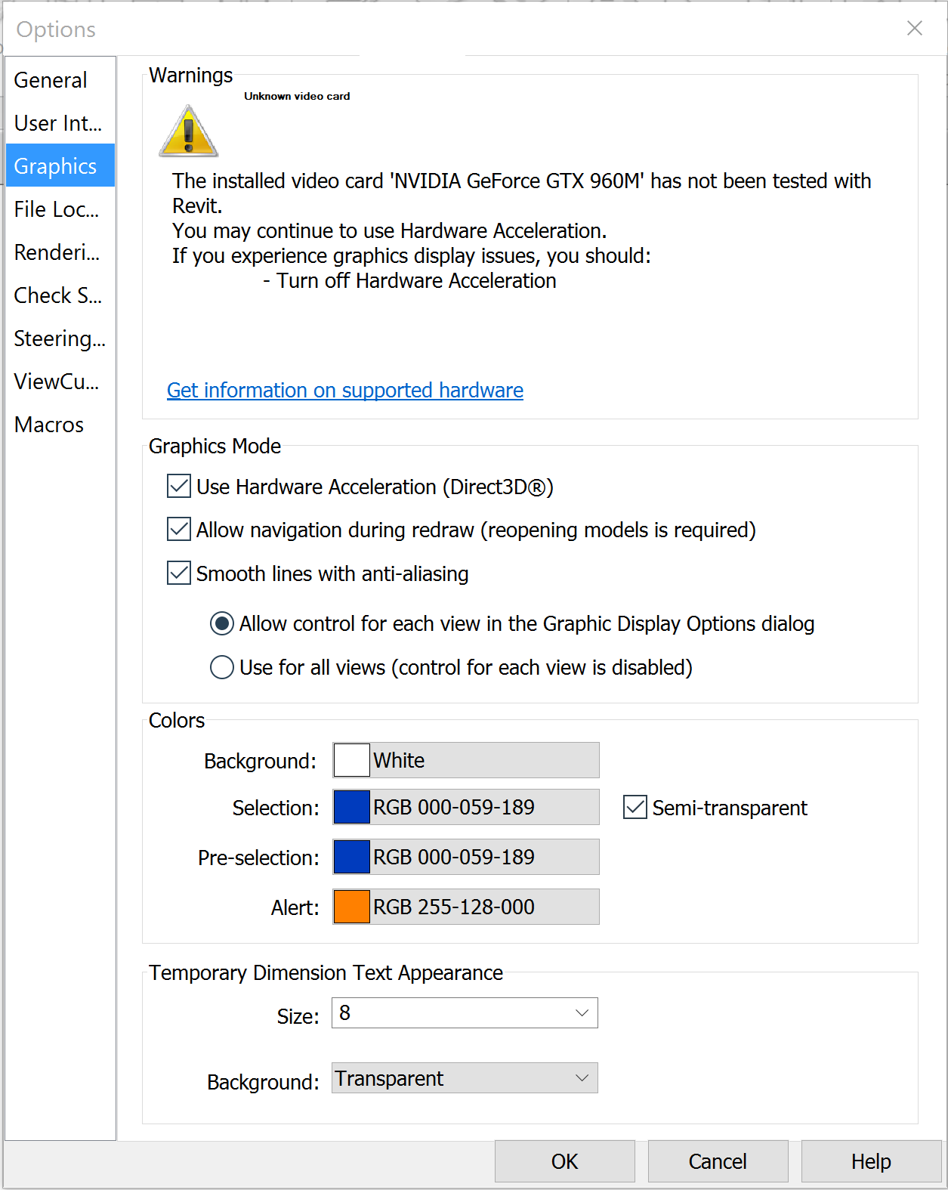Confirm settings with the OK button
The image size is (948, 1190).
(x=564, y=1161)
